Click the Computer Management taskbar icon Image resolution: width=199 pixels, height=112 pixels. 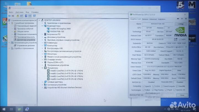coord(27,109)
